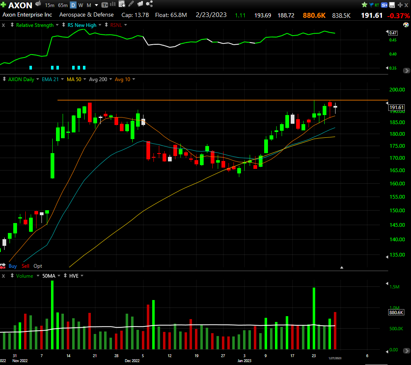Open the Avg 10 indicator dropdown
Screen dimensions: 411x365
click(x=134, y=79)
